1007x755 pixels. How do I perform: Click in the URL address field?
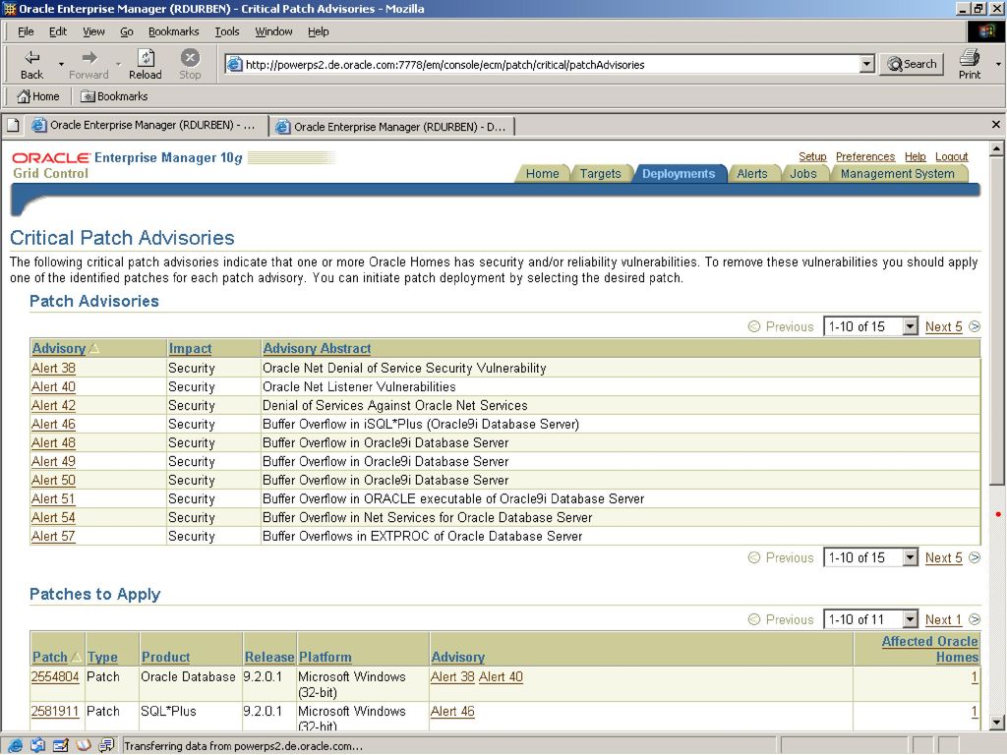[549, 64]
